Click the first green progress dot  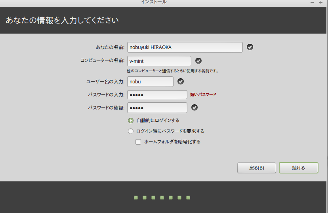coord(136,197)
